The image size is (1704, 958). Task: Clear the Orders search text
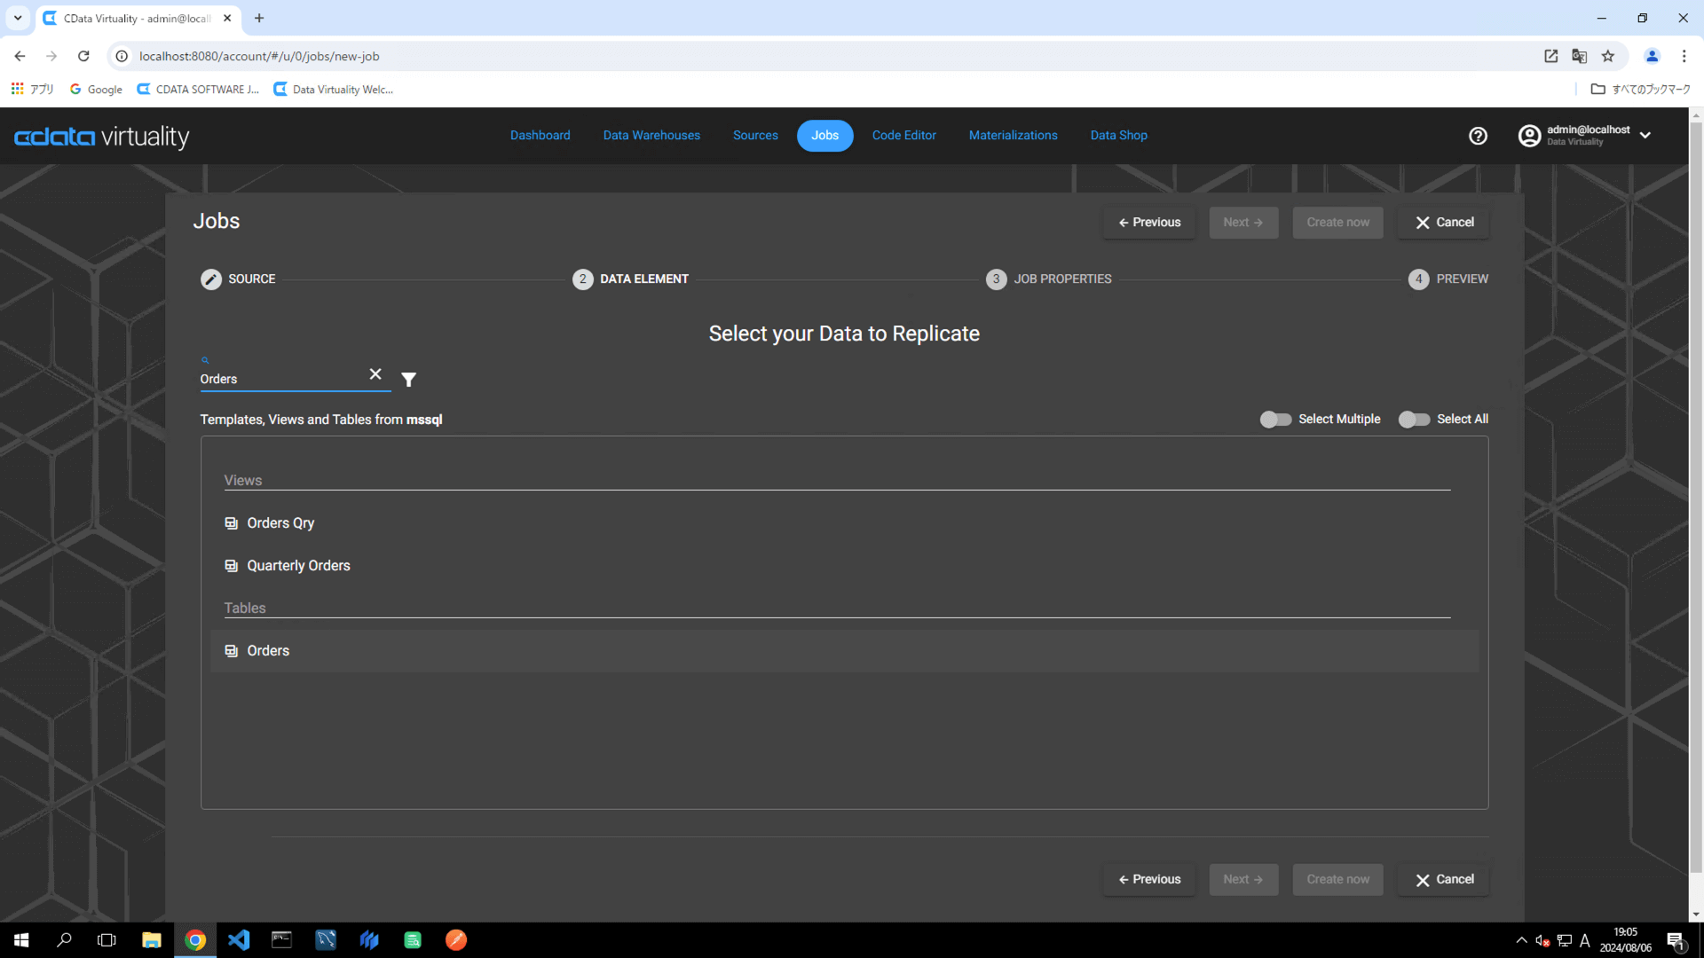[x=375, y=374]
